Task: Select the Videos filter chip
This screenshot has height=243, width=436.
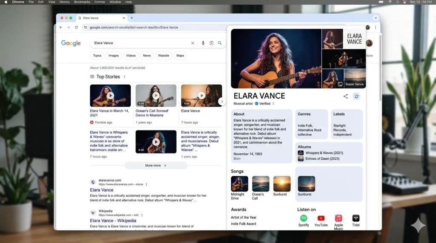Action: point(131,56)
